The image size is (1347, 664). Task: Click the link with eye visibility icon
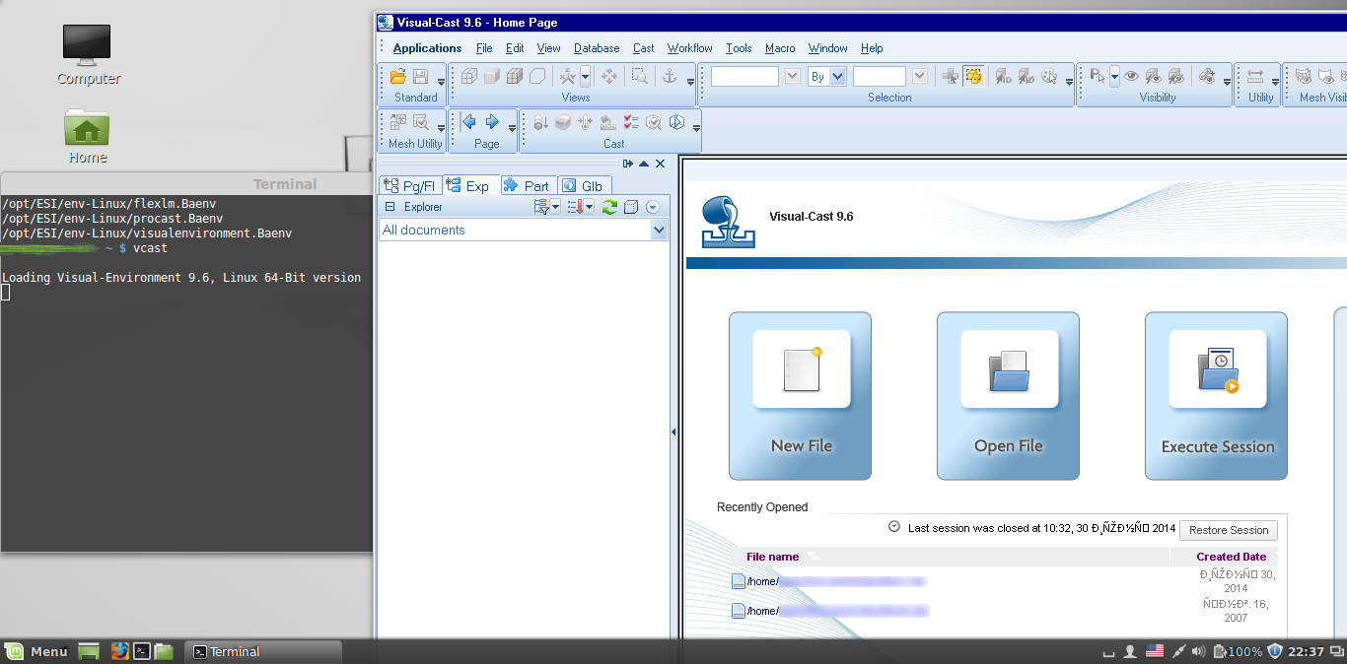point(1206,76)
